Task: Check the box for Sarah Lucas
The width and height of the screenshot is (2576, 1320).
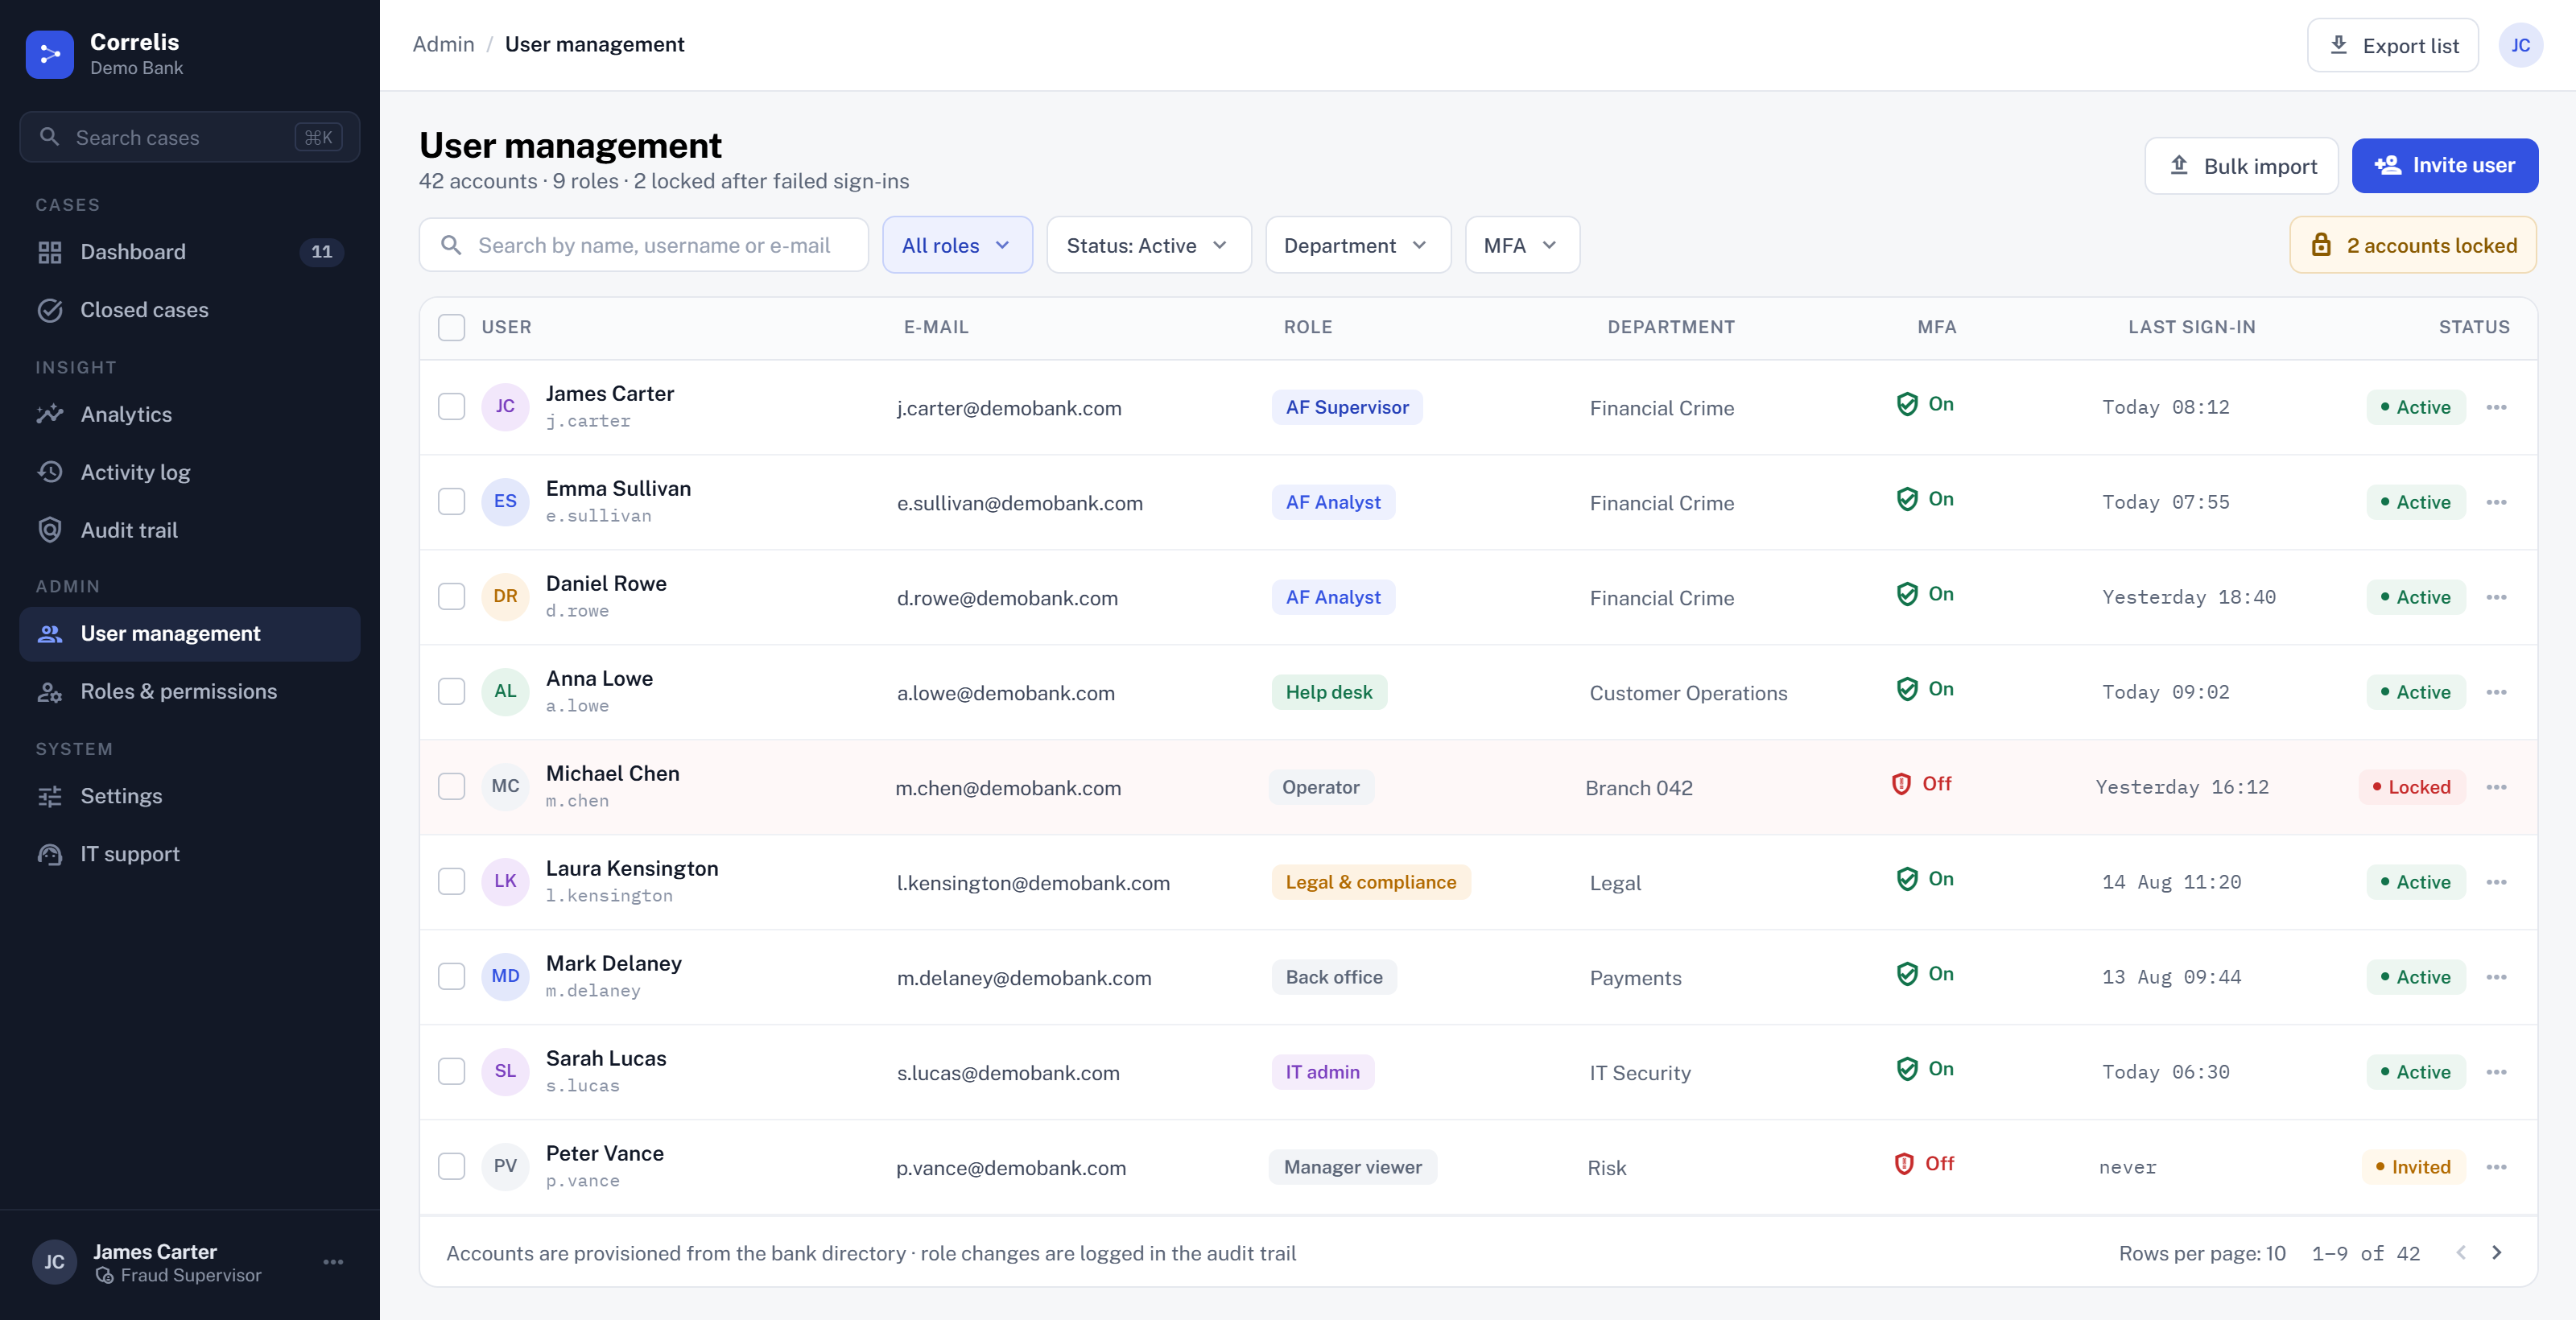Action: tap(452, 1072)
